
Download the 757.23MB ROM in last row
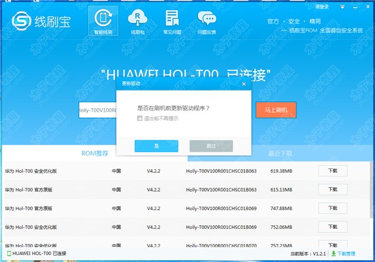[332, 244]
